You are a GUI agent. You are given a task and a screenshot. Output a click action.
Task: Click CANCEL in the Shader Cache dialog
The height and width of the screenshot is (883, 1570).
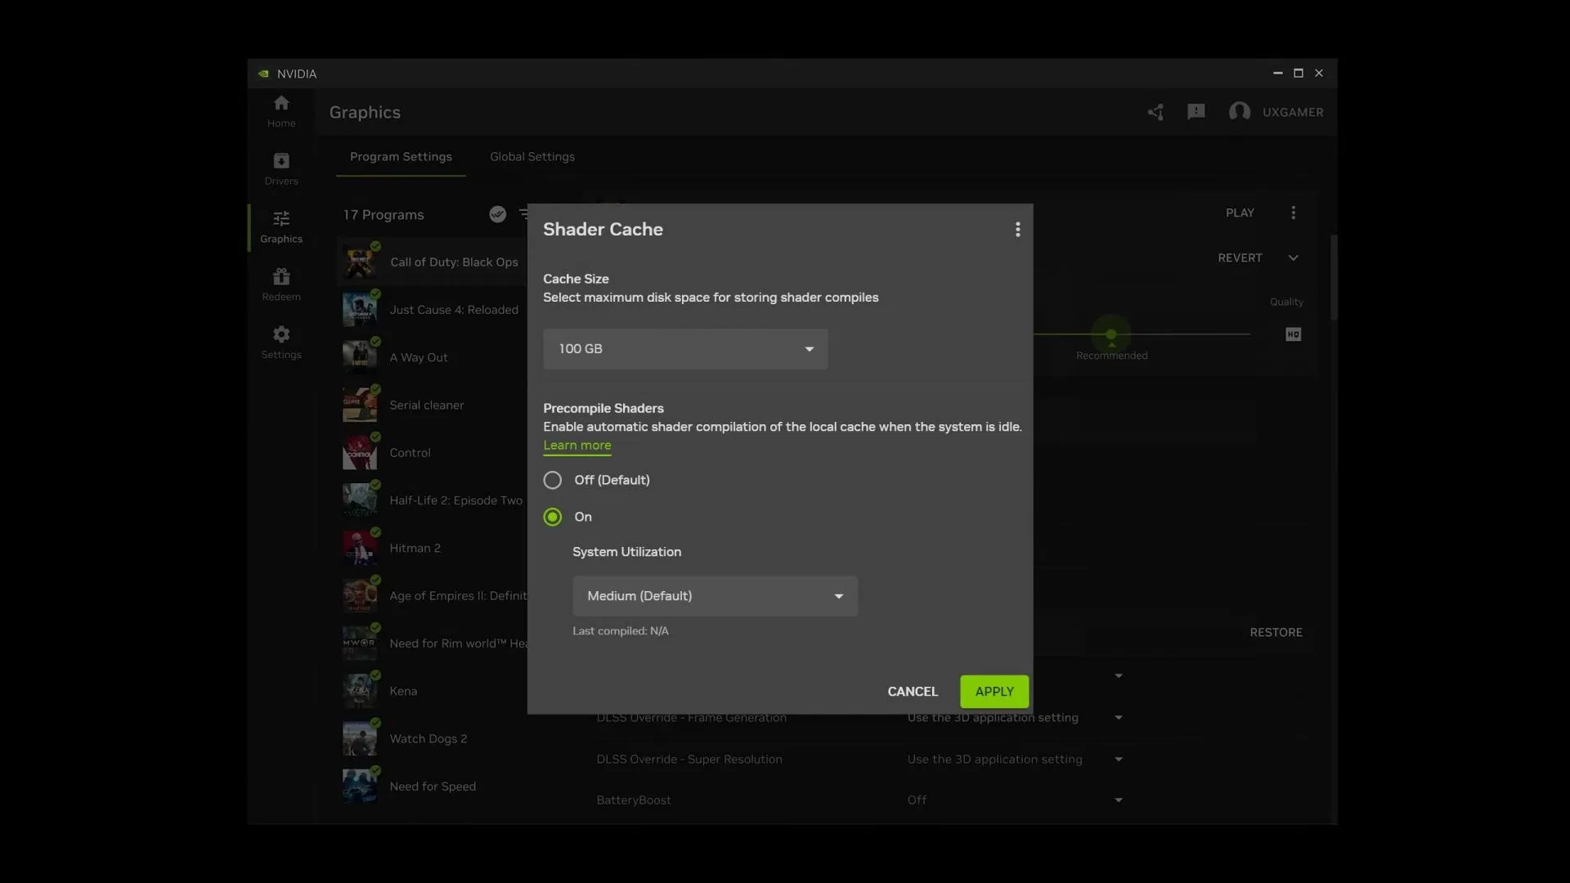913,692
